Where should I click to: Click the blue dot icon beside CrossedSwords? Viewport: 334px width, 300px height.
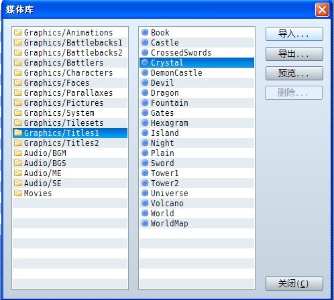click(145, 52)
